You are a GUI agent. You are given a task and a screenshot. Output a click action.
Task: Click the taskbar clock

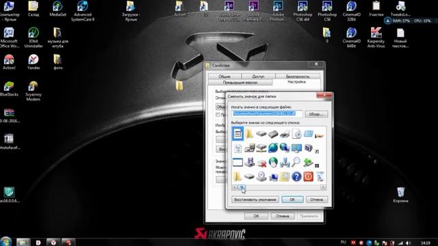426,243
